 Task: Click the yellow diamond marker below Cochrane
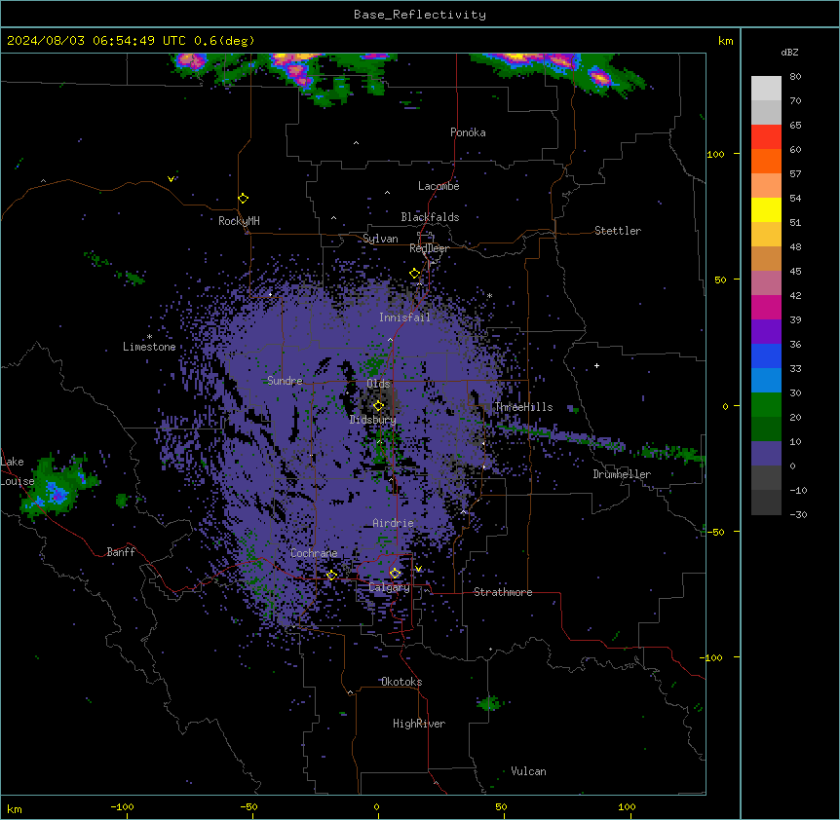click(331, 576)
